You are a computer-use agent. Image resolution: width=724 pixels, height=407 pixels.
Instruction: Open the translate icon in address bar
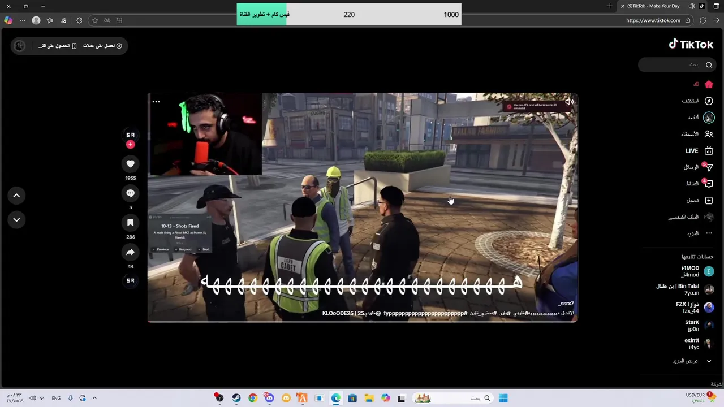click(x=106, y=20)
